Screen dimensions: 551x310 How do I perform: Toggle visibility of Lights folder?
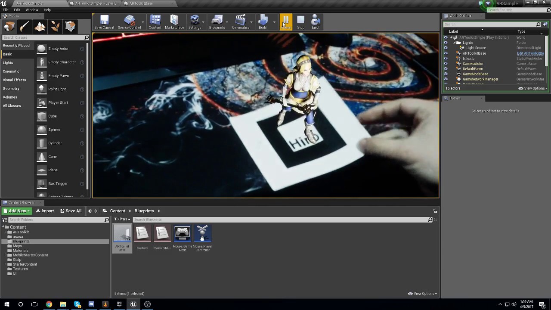[446, 43]
